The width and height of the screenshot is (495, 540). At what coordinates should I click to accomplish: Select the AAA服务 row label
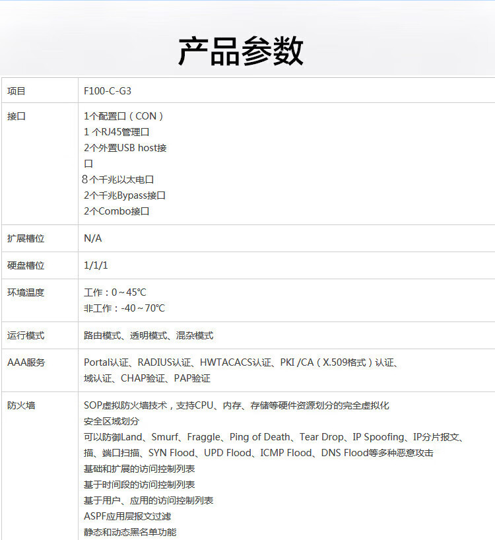tap(26, 362)
